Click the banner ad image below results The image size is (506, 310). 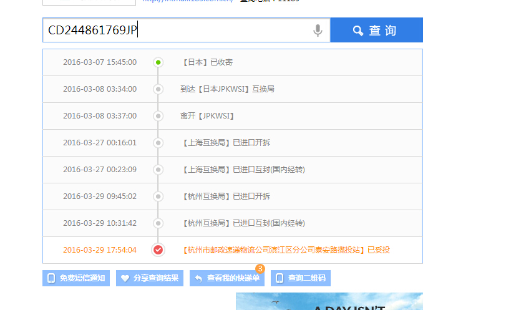(329, 301)
